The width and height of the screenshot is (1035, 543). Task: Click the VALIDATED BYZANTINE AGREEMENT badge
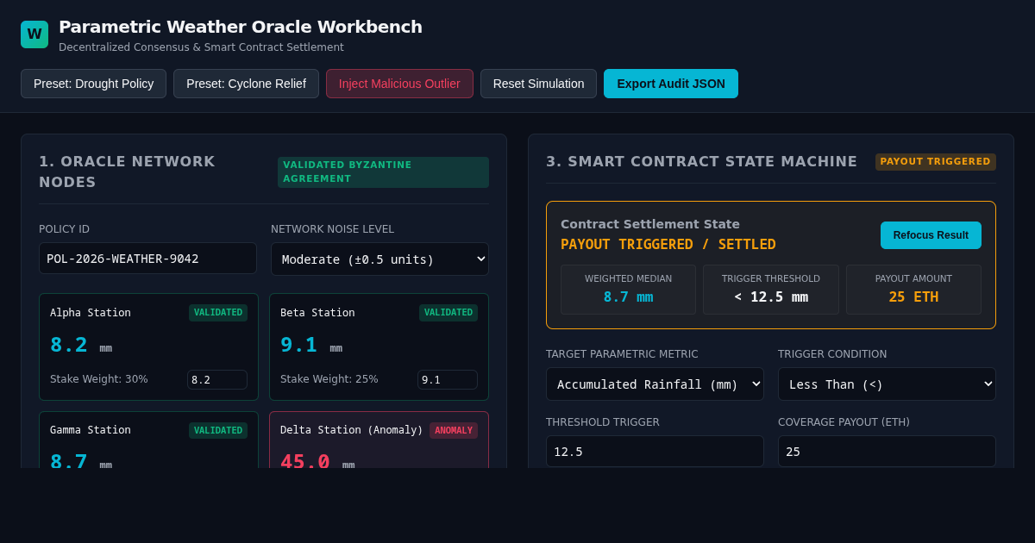383,172
